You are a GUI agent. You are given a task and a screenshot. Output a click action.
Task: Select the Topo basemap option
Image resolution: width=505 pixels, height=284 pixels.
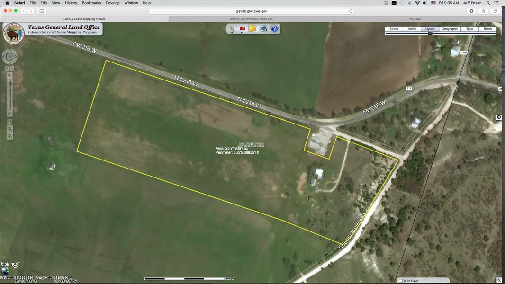469,29
